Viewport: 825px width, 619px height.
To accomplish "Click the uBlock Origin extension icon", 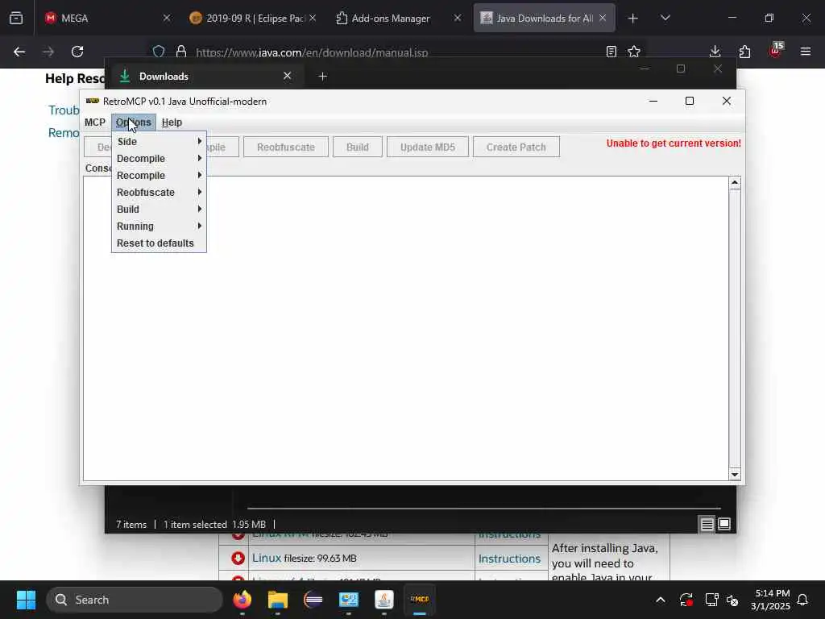I will [x=776, y=51].
